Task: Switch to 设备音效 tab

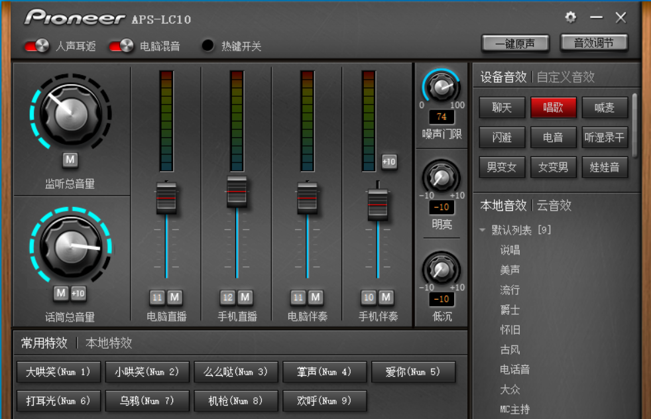Action: [503, 77]
